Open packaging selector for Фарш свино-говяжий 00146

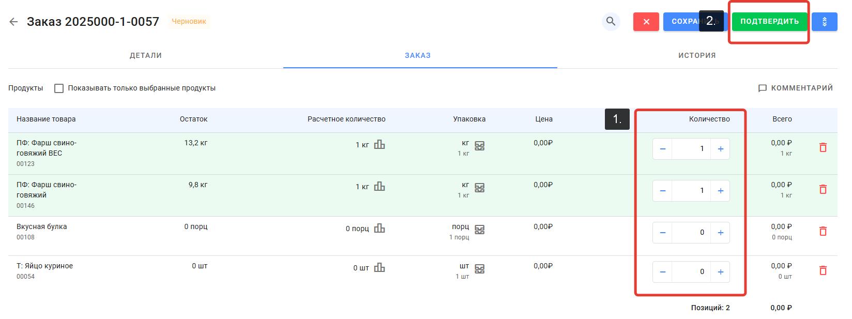click(x=479, y=188)
